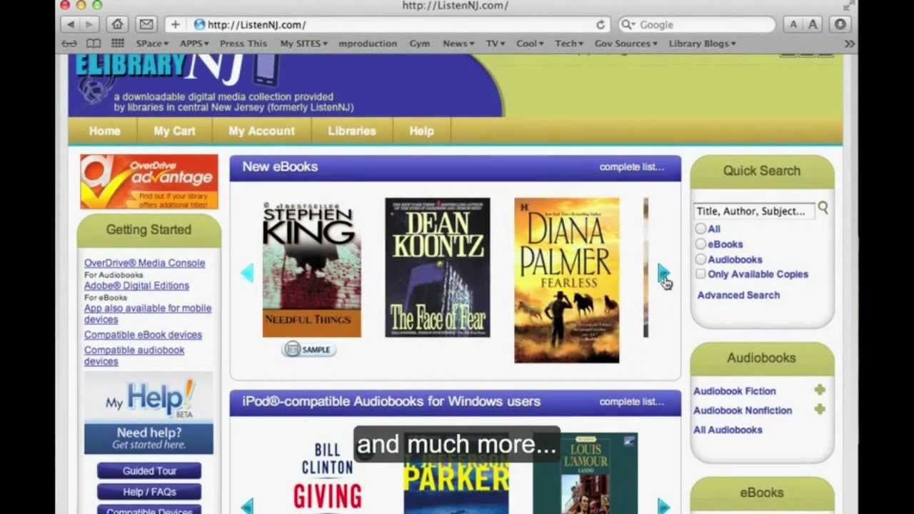Click Quick Search magnifying glass icon
The height and width of the screenshot is (514, 914).
click(x=823, y=208)
